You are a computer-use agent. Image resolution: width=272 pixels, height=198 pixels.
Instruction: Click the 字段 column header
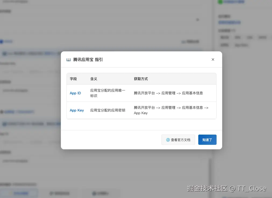(73, 79)
